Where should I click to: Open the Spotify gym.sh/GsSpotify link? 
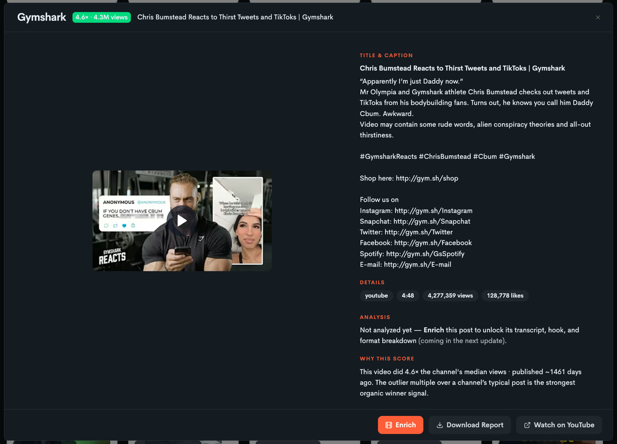[425, 254]
